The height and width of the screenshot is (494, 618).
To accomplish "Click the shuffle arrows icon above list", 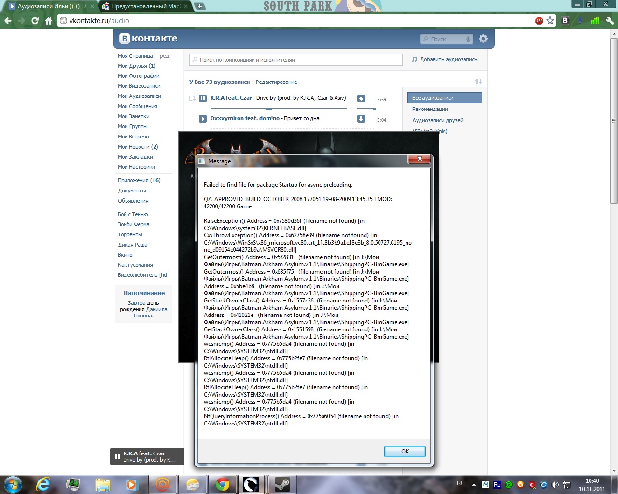I will [478, 81].
